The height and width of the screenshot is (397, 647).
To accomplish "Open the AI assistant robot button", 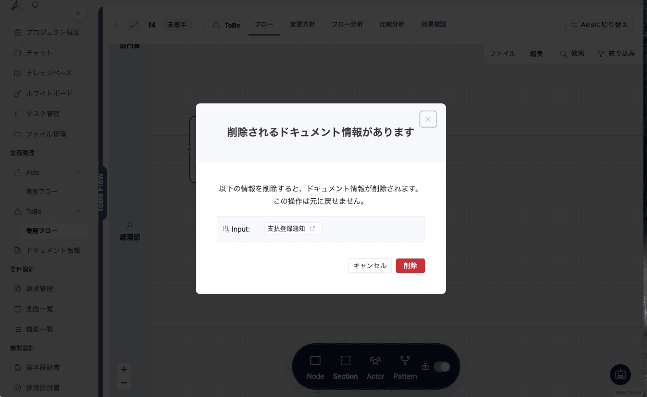I will point(620,375).
